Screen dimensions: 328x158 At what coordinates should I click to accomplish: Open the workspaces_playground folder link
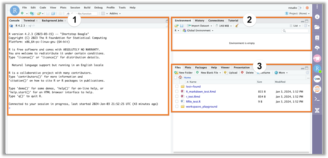coord(202,106)
